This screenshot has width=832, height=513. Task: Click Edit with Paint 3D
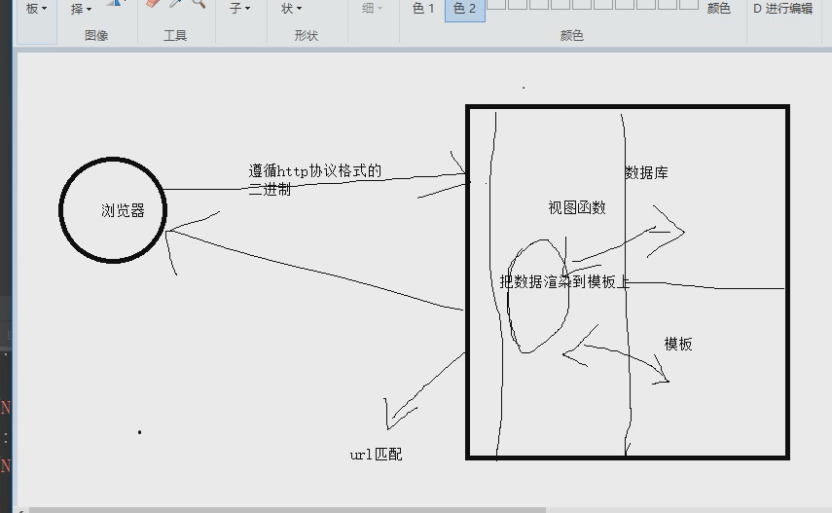pos(782,9)
